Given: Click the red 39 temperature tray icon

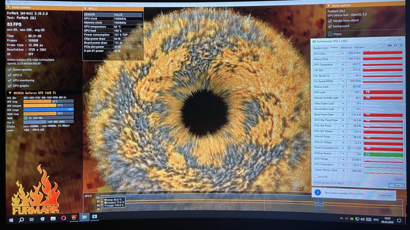Looking at the screenshot, I should [346, 219].
